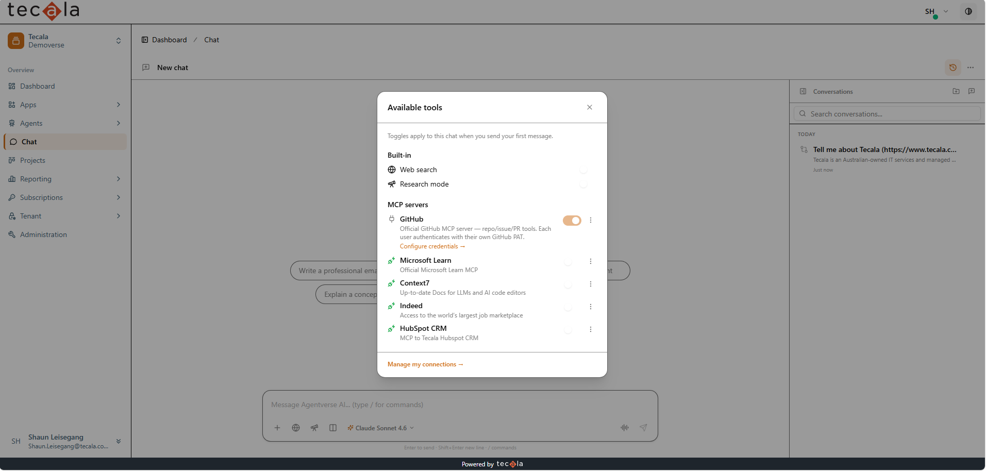Image resolution: width=986 pixels, height=471 pixels.
Task: Click the Explain a concept suggestion
Action: click(346, 294)
